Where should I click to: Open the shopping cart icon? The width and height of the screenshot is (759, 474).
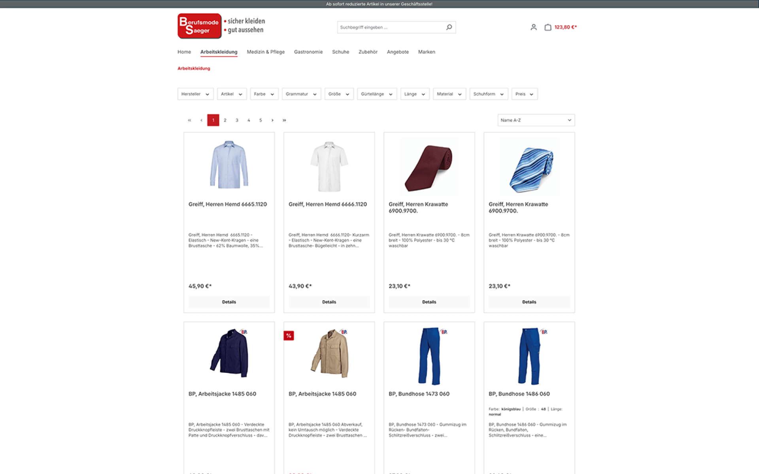point(548,27)
